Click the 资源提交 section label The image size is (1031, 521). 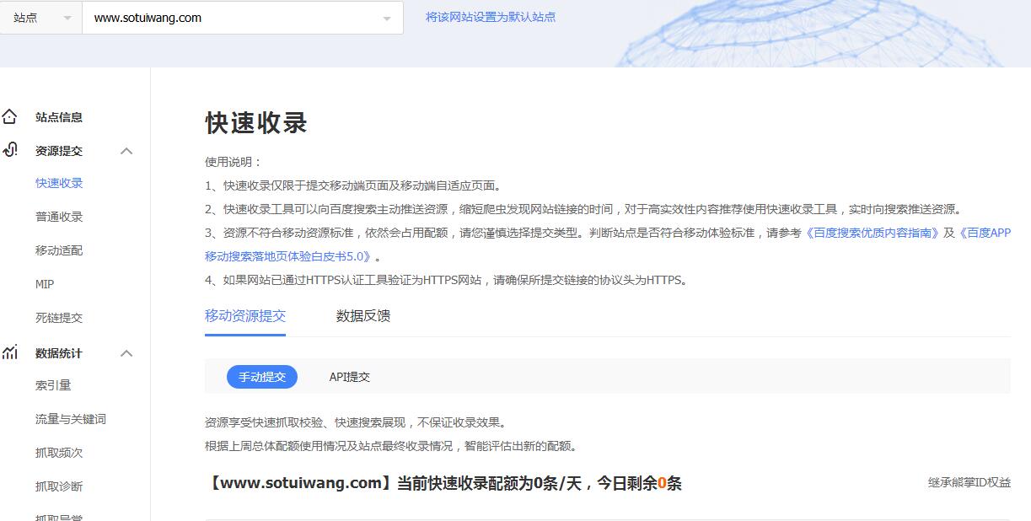[x=59, y=151]
